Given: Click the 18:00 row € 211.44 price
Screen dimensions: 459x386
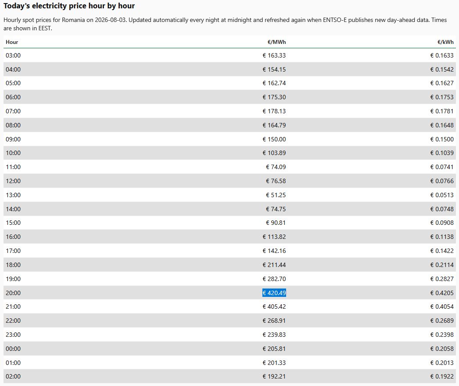Looking at the screenshot, I should click(x=274, y=265).
